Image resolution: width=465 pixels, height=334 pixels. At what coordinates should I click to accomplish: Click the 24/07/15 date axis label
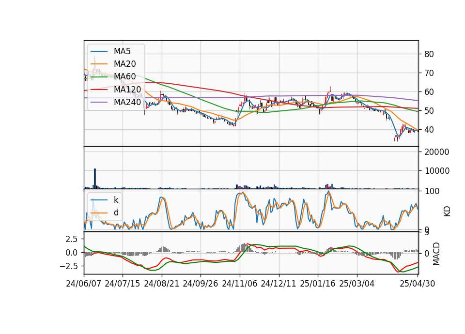click(x=122, y=284)
